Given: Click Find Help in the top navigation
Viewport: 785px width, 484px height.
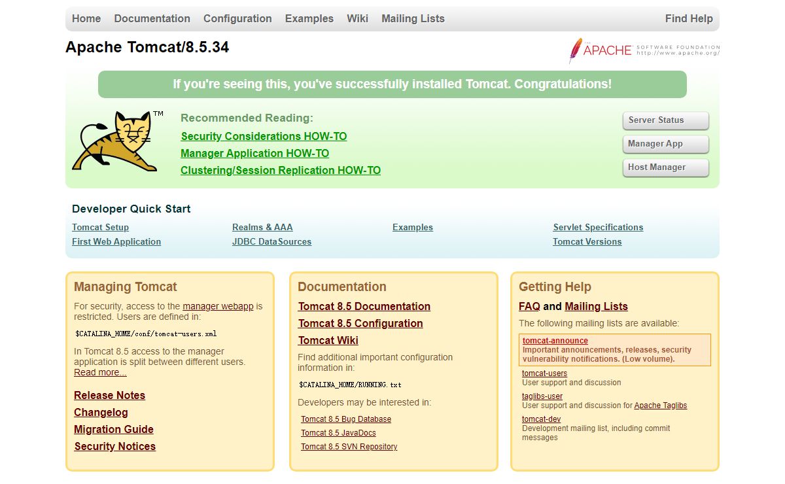Looking at the screenshot, I should pyautogui.click(x=689, y=18).
